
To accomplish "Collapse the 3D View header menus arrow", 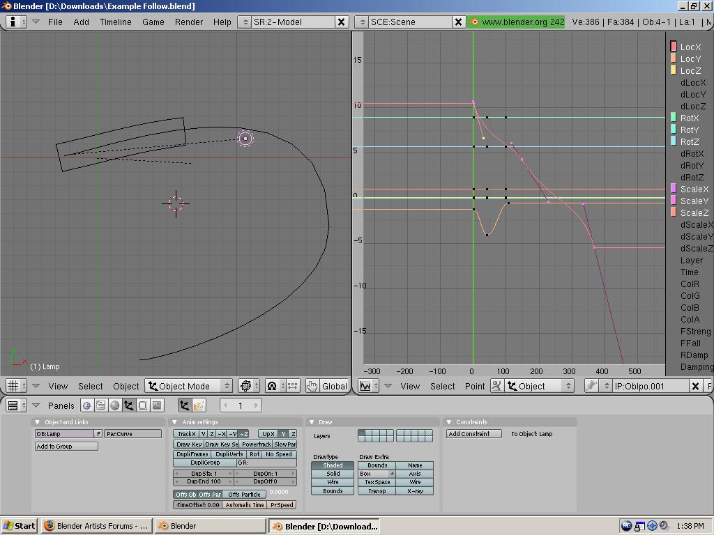I will pyautogui.click(x=36, y=386).
